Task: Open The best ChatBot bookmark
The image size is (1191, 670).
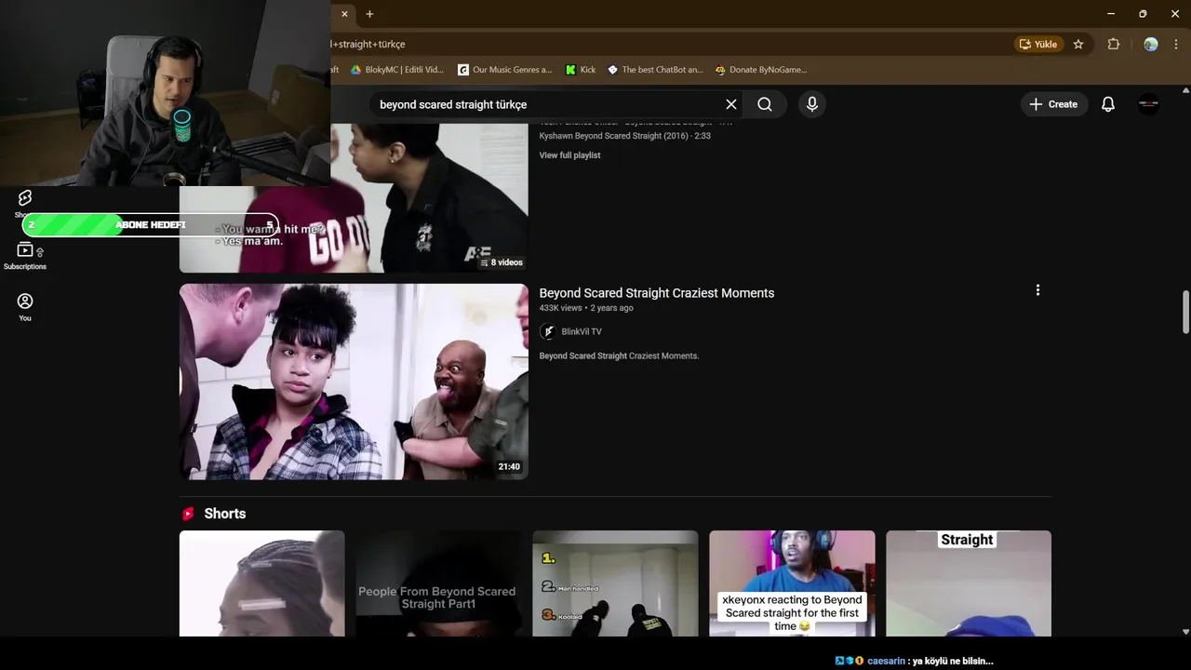Action: pos(655,70)
